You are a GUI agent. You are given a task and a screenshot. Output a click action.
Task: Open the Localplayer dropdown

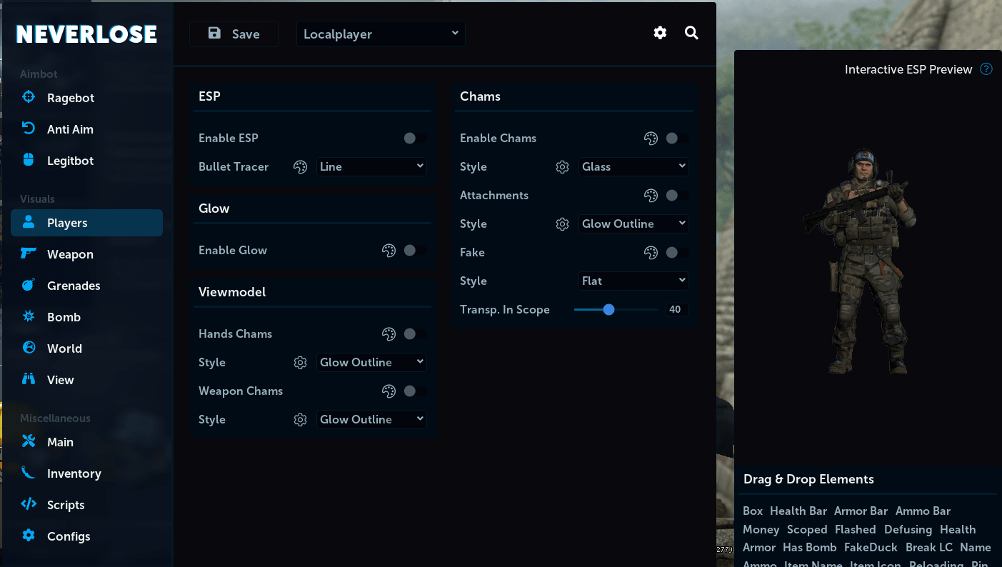click(x=381, y=34)
